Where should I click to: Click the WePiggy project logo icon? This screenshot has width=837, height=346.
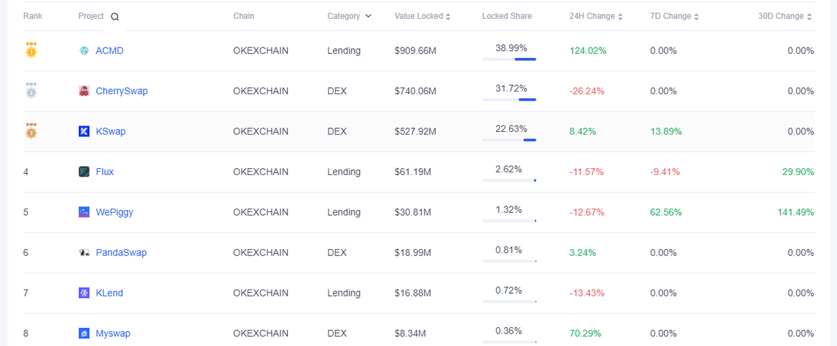tap(84, 212)
